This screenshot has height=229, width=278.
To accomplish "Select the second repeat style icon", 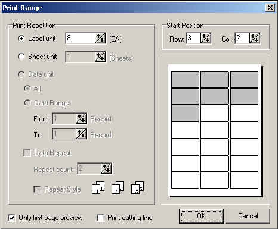I will click(118, 187).
